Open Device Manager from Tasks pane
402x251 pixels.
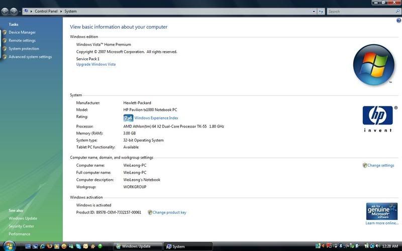[x=22, y=32]
